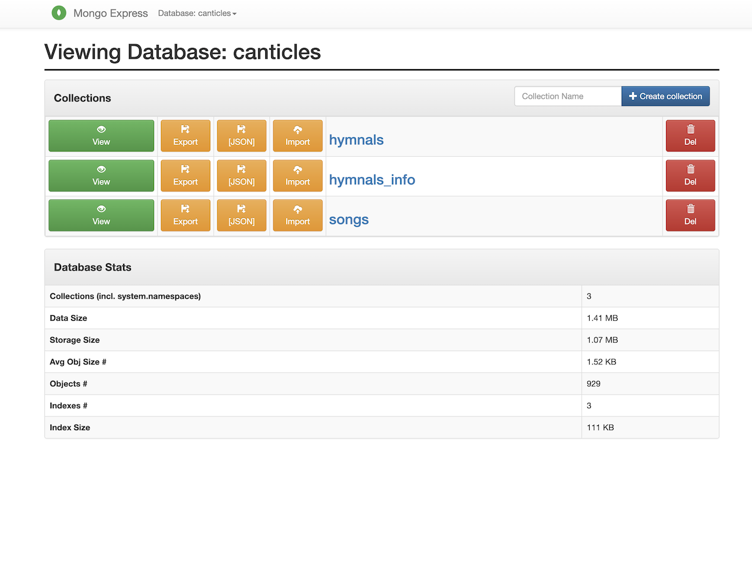Click the Create collection button
Viewport: 752px width, 562px height.
[666, 96]
